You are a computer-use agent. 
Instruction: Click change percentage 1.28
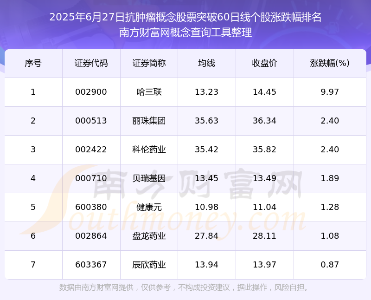coord(330,207)
